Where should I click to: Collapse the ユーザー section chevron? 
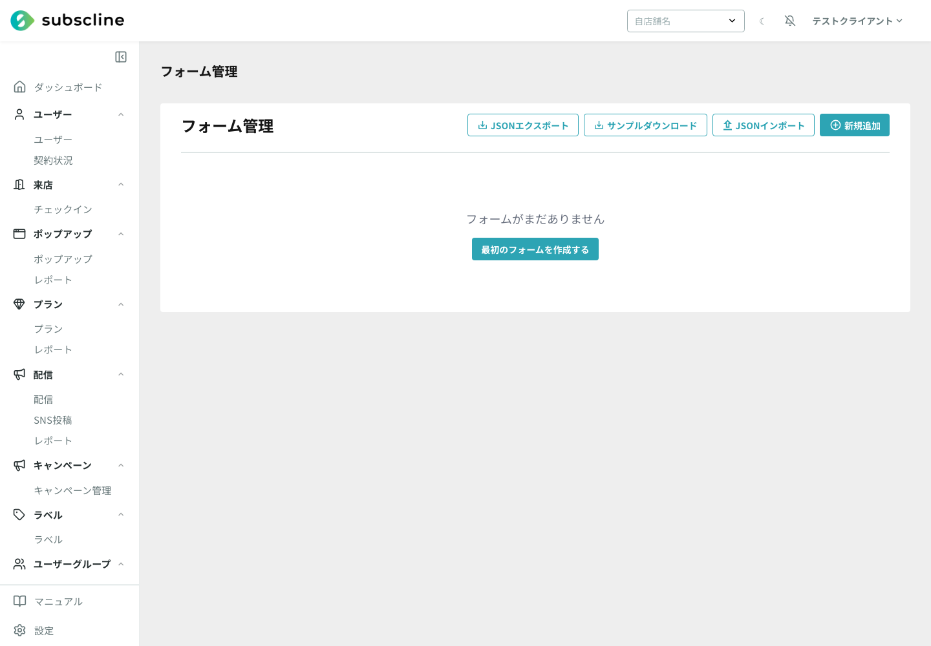click(121, 114)
